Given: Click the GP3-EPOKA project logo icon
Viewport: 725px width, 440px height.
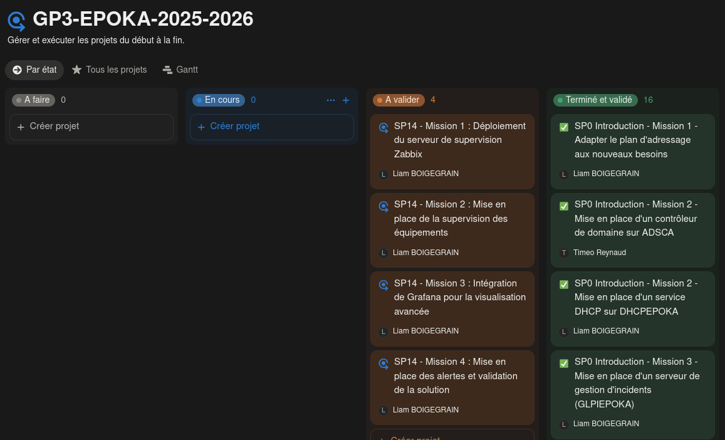Looking at the screenshot, I should click(x=17, y=21).
